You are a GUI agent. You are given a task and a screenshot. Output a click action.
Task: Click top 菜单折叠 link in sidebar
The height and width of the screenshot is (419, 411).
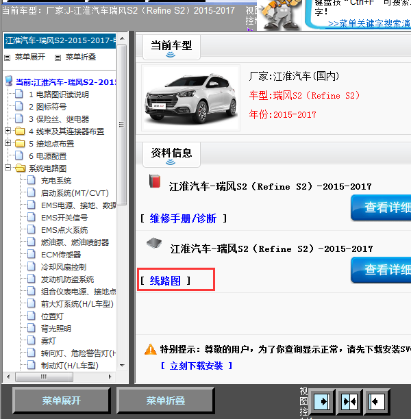(x=81, y=57)
